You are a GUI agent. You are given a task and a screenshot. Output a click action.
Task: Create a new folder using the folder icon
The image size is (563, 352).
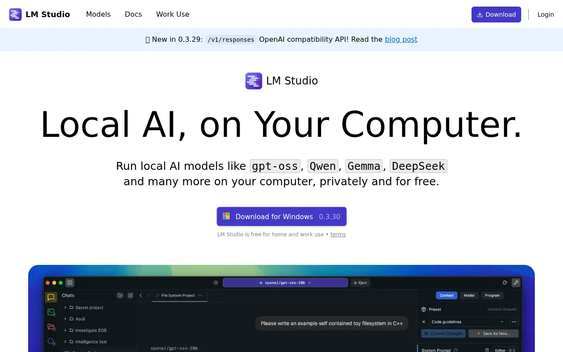click(120, 295)
